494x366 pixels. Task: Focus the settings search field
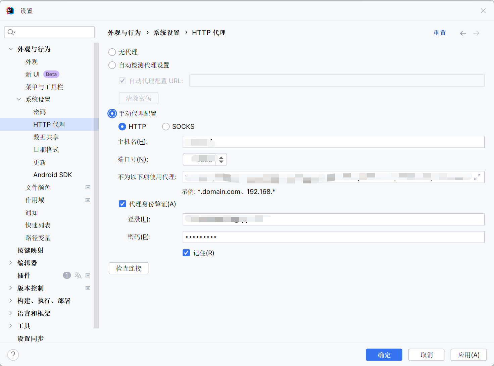pos(49,32)
